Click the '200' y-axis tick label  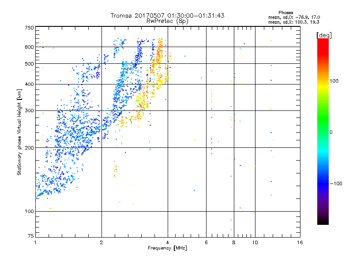(x=29, y=148)
